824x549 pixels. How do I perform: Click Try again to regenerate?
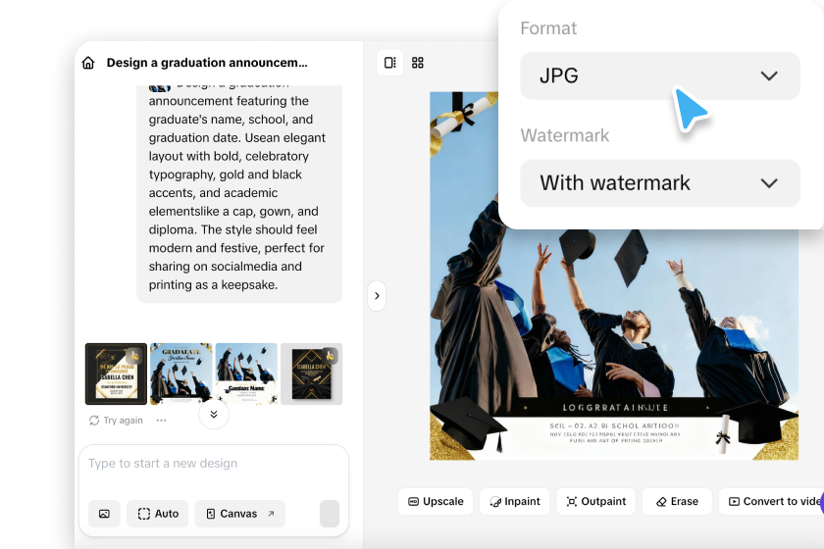[x=116, y=421]
